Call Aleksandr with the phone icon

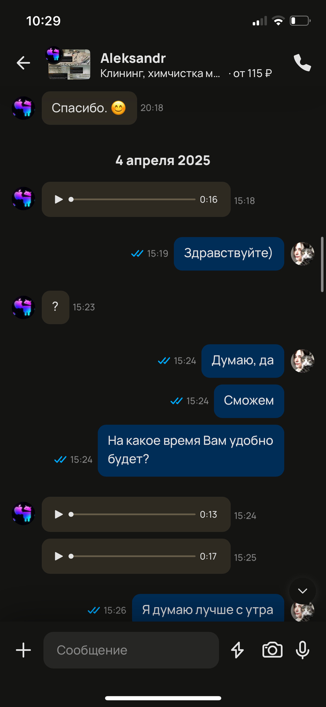302,63
